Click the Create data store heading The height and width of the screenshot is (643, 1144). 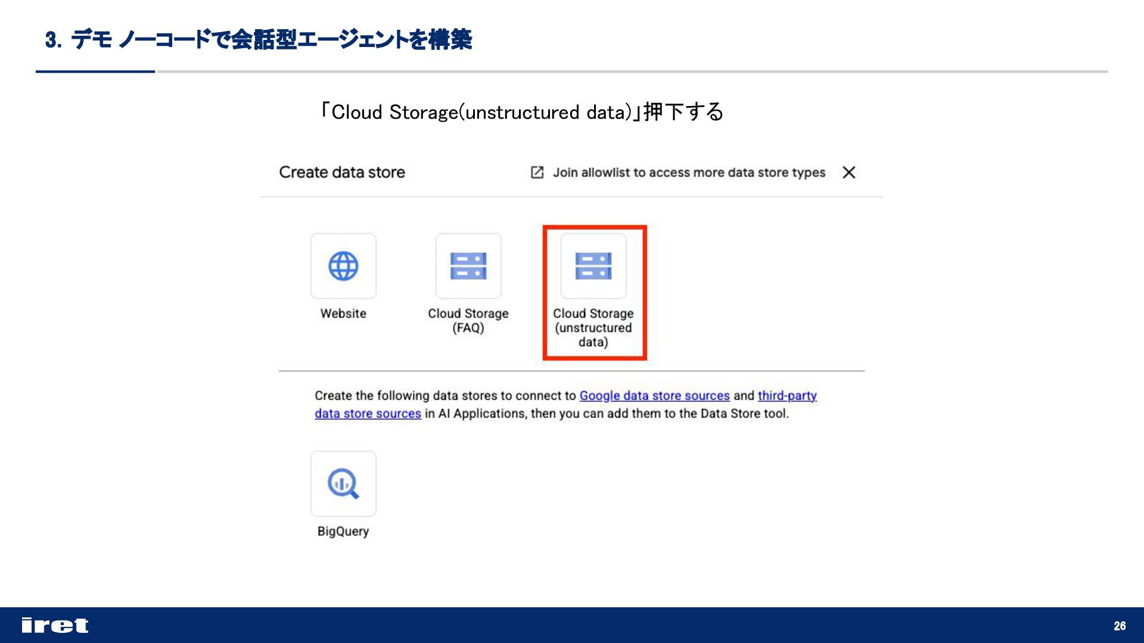(x=342, y=173)
